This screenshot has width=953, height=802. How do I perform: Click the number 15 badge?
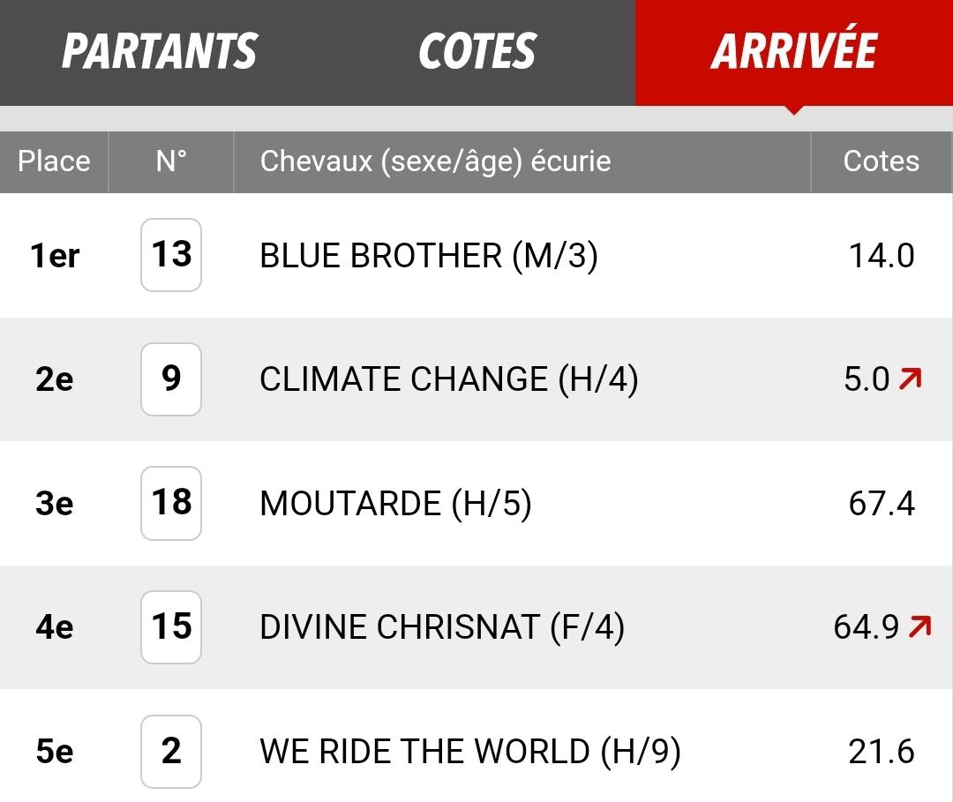pos(171,627)
